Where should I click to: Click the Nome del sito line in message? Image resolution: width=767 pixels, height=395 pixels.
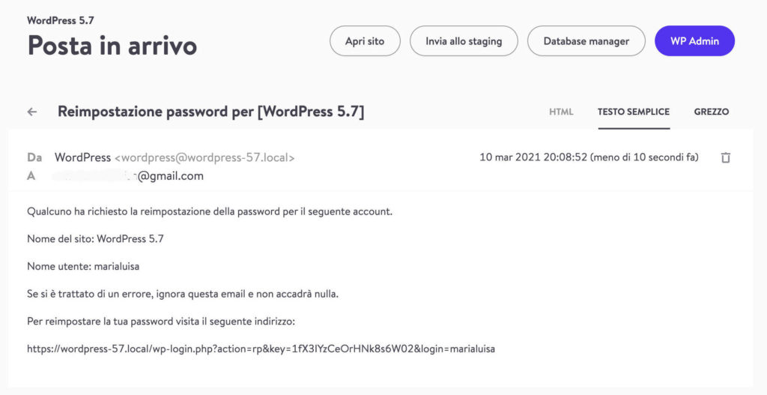coord(95,239)
